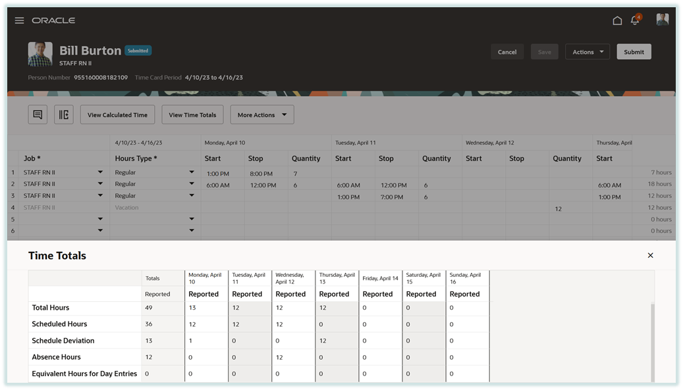Open the comments icon in the toolbar

(x=38, y=114)
